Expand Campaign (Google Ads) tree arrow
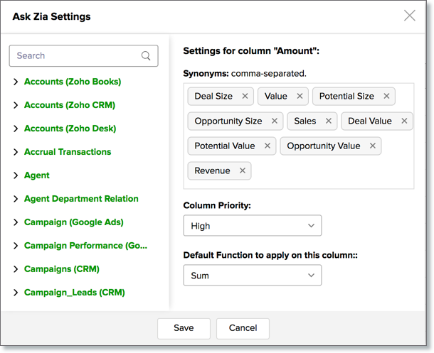Viewport: 434px width, 353px height. (16, 222)
